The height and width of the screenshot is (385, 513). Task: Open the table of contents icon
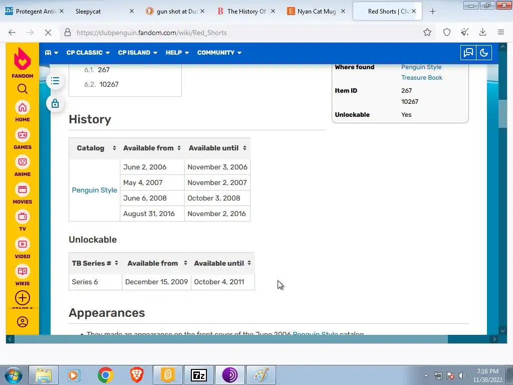tap(55, 81)
